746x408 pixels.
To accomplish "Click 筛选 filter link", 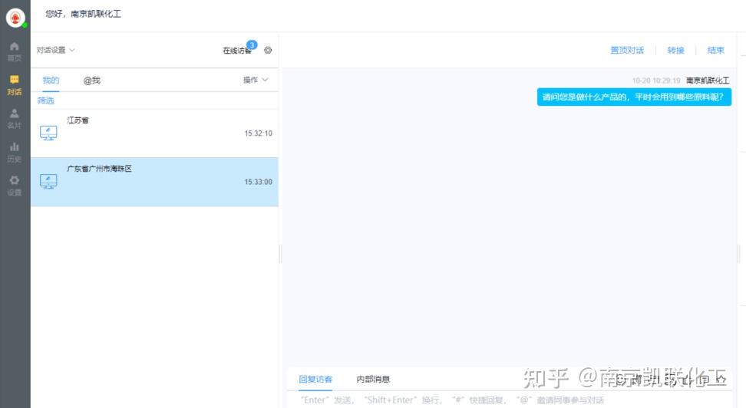I will tap(46, 100).
